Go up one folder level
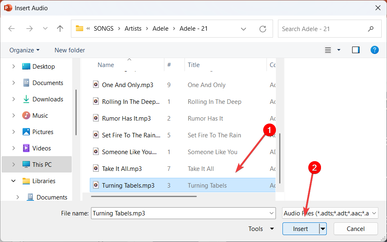Screen dimensions: 387x242 60,29
